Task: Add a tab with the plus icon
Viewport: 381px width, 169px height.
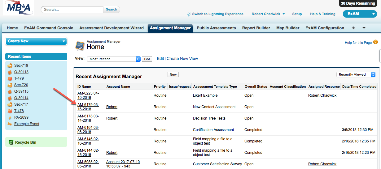Action: [353, 28]
